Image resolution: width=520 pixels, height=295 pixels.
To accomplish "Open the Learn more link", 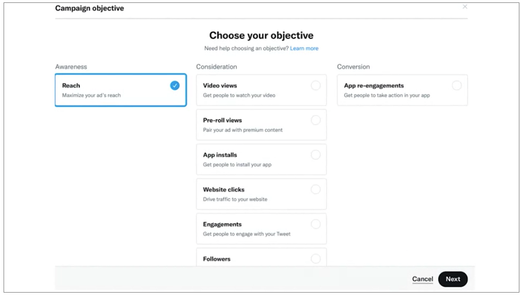I will (x=304, y=48).
